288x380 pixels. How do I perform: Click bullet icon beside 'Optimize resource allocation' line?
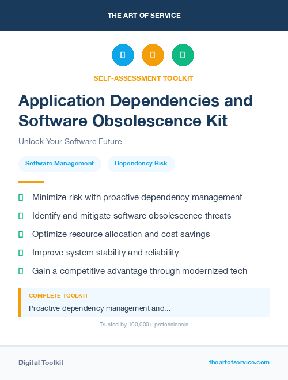point(21,234)
